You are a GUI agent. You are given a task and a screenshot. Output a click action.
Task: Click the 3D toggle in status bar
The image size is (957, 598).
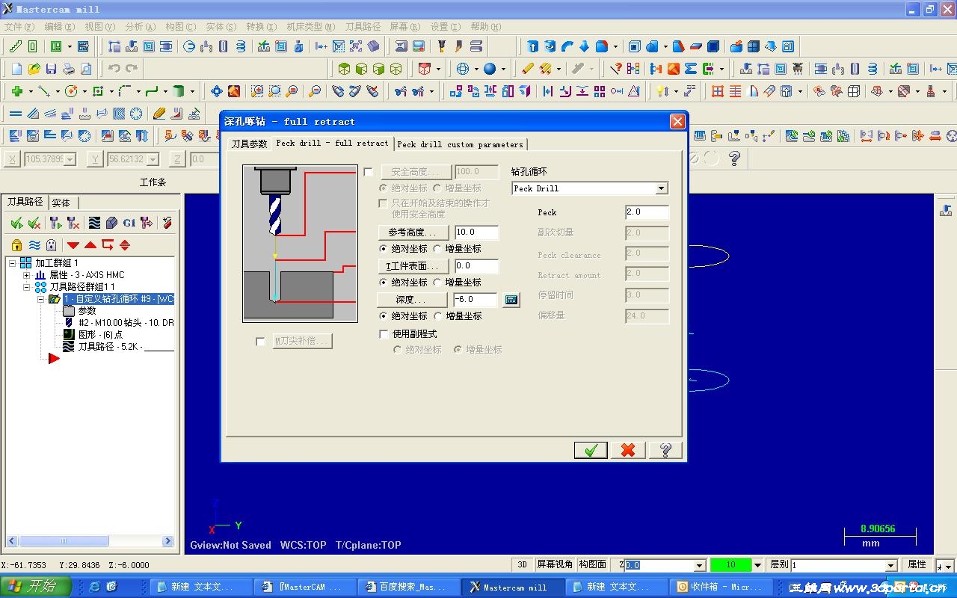pos(523,565)
